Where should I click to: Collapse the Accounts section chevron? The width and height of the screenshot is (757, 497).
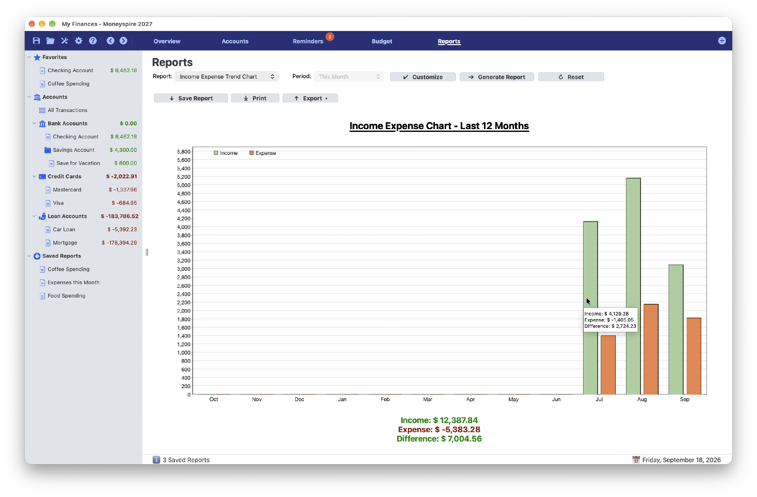coord(29,97)
